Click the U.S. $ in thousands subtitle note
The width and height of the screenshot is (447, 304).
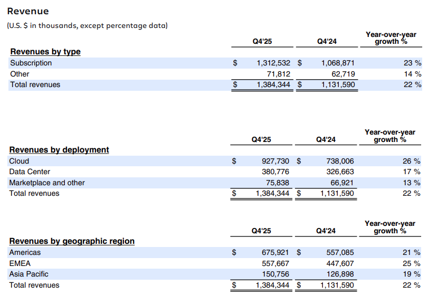(x=87, y=25)
